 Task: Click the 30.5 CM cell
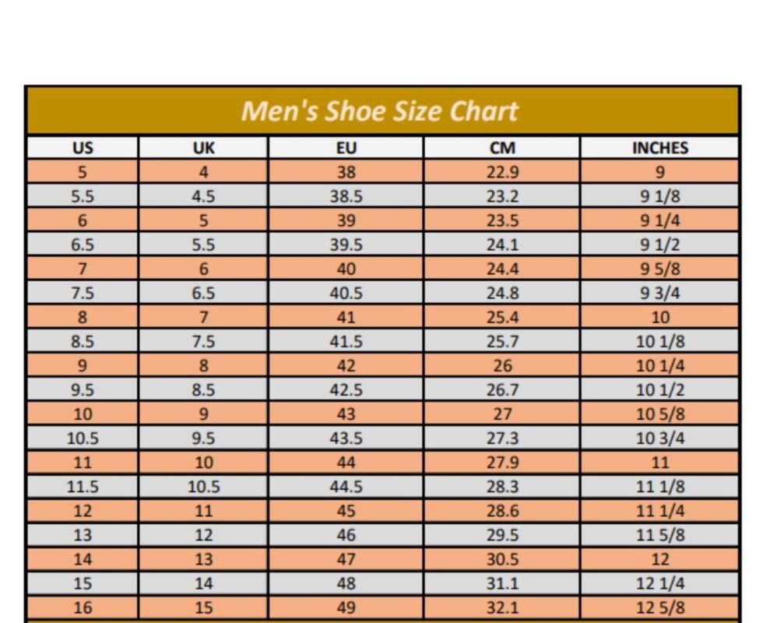tap(502, 559)
